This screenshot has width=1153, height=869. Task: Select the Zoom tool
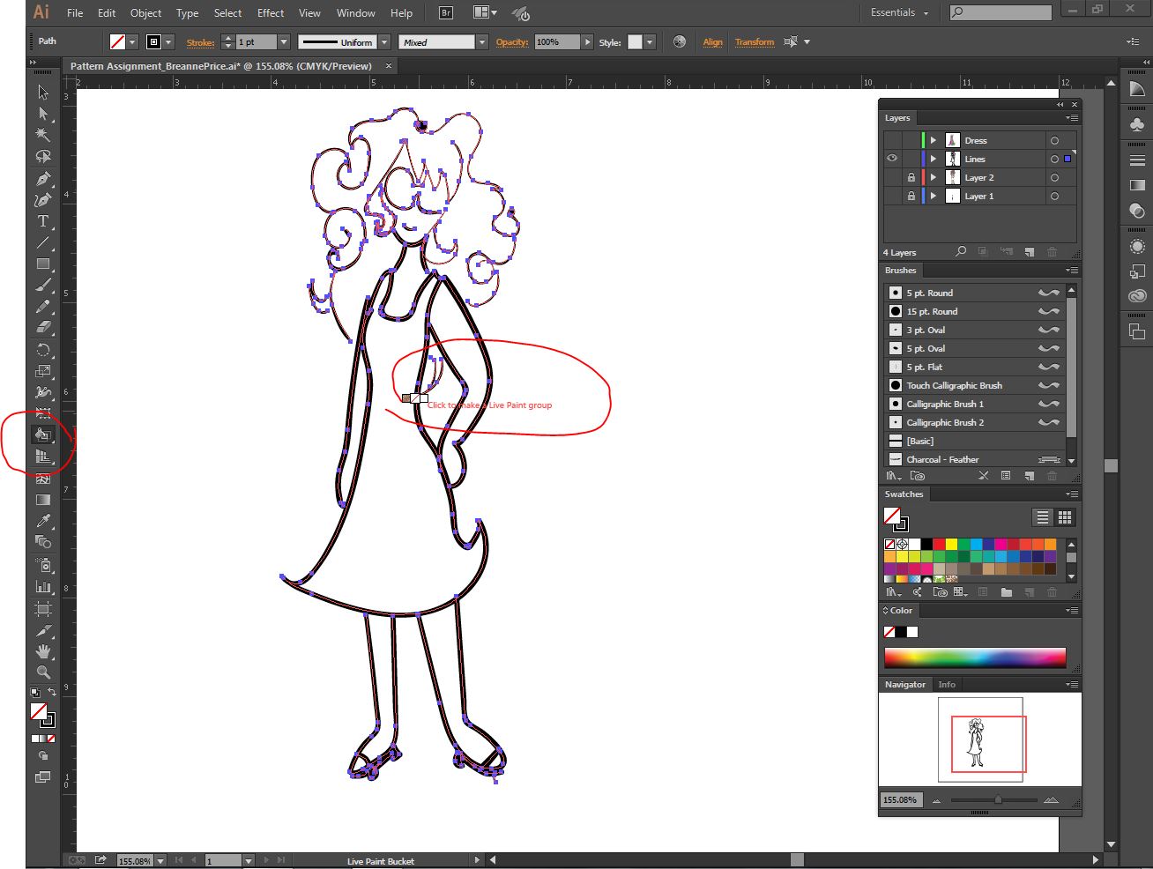42,672
